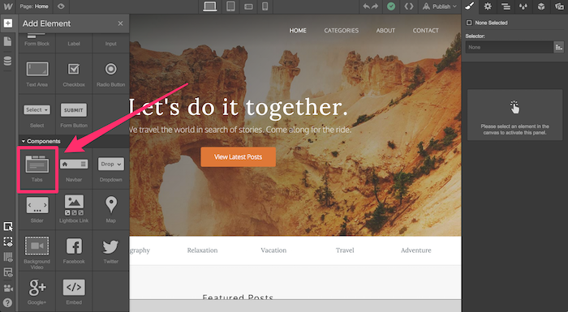Click the View Latest Posts button
Screen dimensions: 568x312
tap(238, 156)
